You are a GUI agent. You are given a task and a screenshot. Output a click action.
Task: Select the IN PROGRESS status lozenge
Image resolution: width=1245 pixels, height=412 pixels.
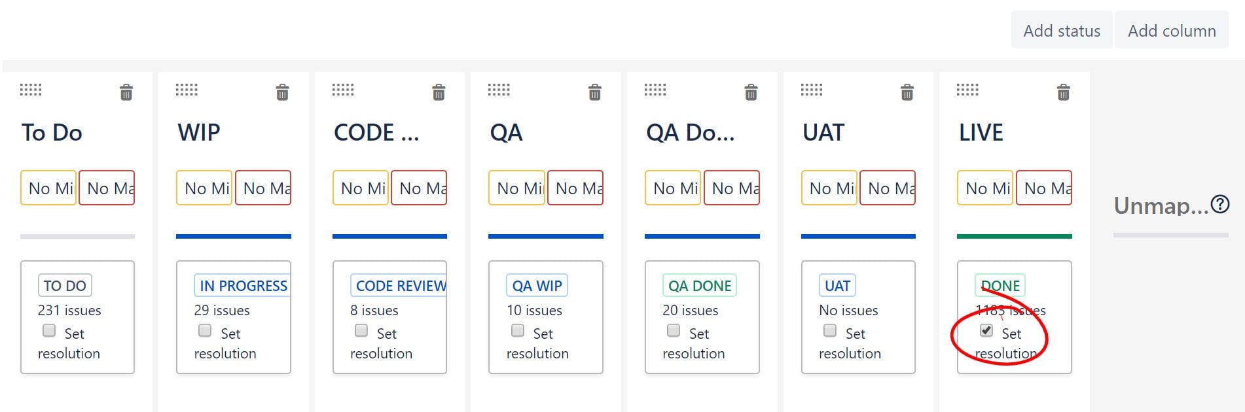242,286
